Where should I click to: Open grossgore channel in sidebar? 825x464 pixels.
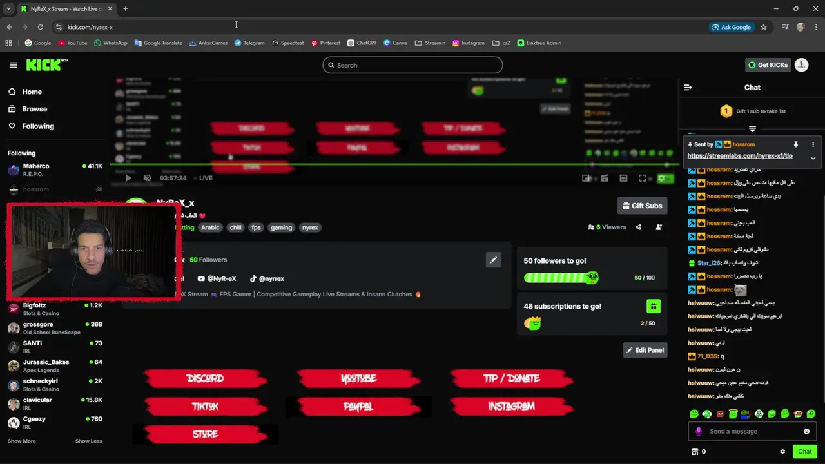[x=55, y=328]
